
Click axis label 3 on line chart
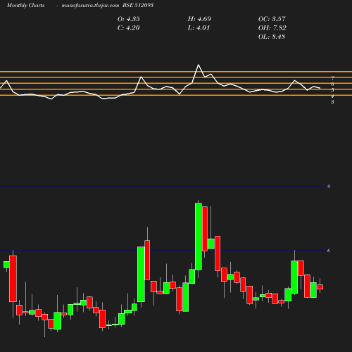[332, 102]
